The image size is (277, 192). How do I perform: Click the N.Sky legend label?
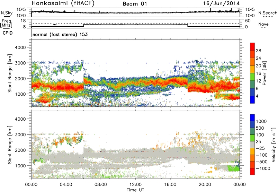click(x=6, y=13)
